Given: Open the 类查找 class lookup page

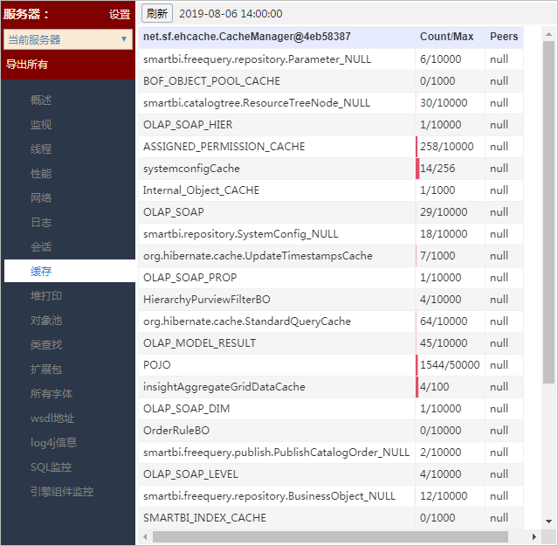Looking at the screenshot, I should pos(46,344).
